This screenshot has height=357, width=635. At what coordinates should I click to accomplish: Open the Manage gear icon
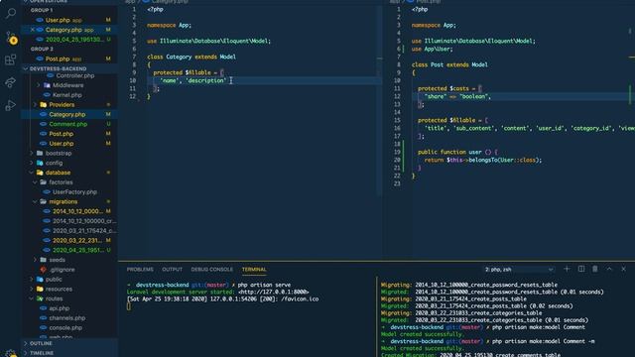[x=11, y=353]
